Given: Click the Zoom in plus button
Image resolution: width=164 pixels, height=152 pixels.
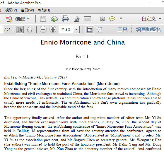Looking at the screenshot, I should 53,30.
